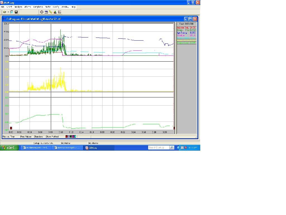The height and width of the screenshot is (215, 286).
Task: Click the line graph icon in the toolbar
Action: pos(59,12)
